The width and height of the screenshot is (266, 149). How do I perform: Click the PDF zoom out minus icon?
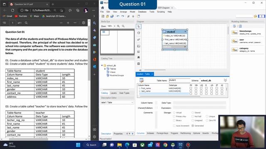pyautogui.click(x=61, y=23)
